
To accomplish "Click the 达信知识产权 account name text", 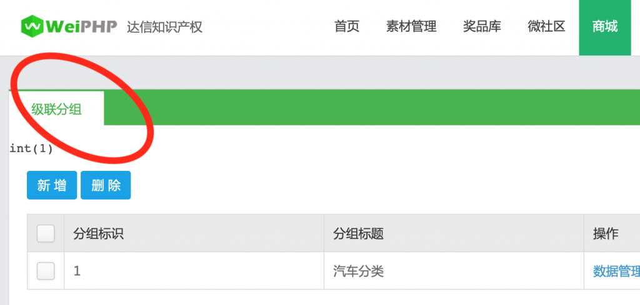I will click(x=164, y=27).
